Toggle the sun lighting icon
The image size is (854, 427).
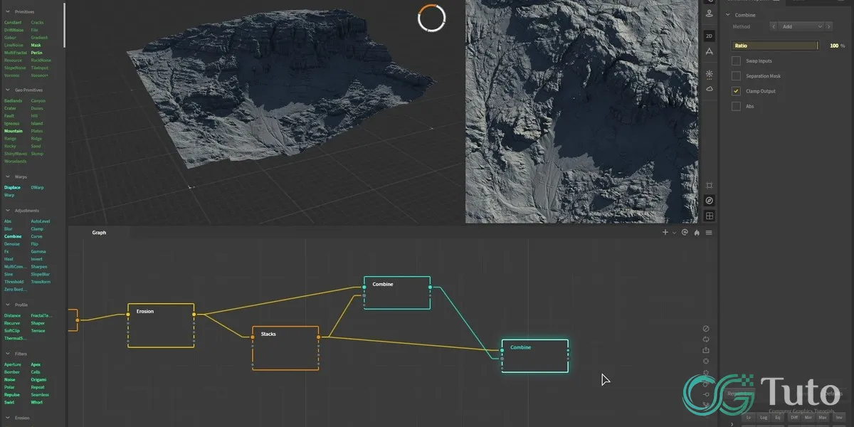tap(708, 74)
